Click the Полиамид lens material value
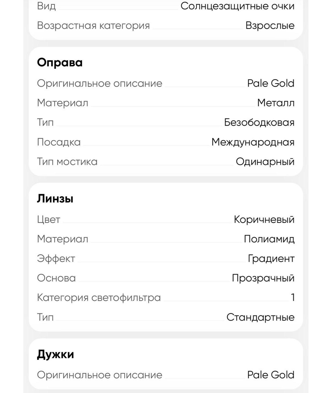 (269, 239)
